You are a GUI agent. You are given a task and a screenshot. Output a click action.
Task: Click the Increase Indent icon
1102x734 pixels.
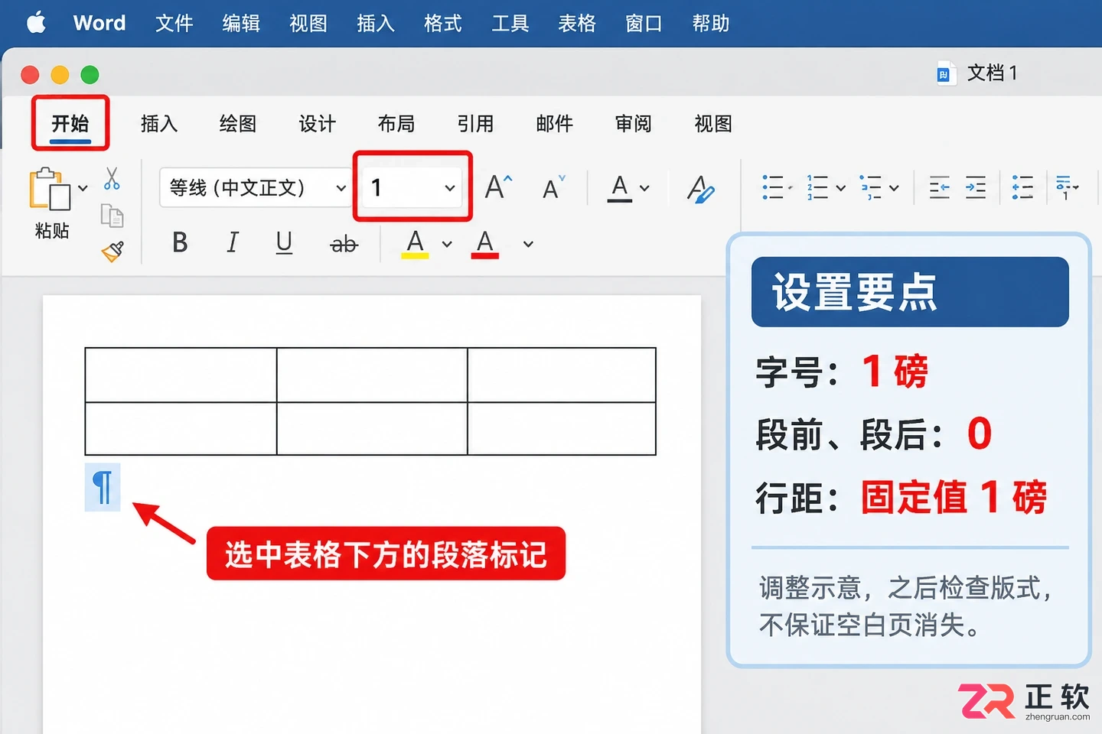click(x=975, y=187)
